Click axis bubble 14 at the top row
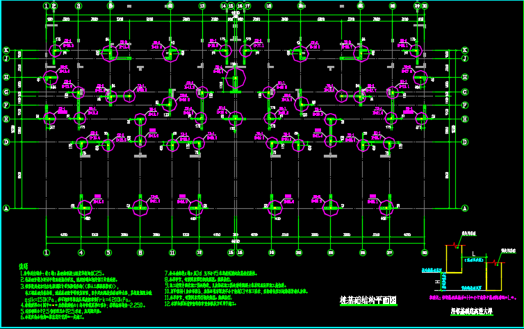This screenshot has height=329, width=524. (x=224, y=6)
